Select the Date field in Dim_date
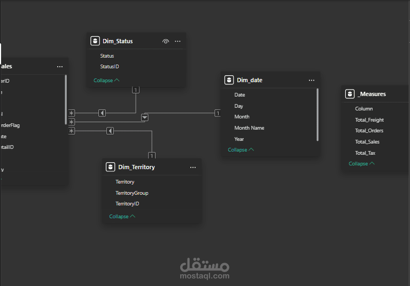Image resolution: width=410 pixels, height=286 pixels. (x=239, y=95)
